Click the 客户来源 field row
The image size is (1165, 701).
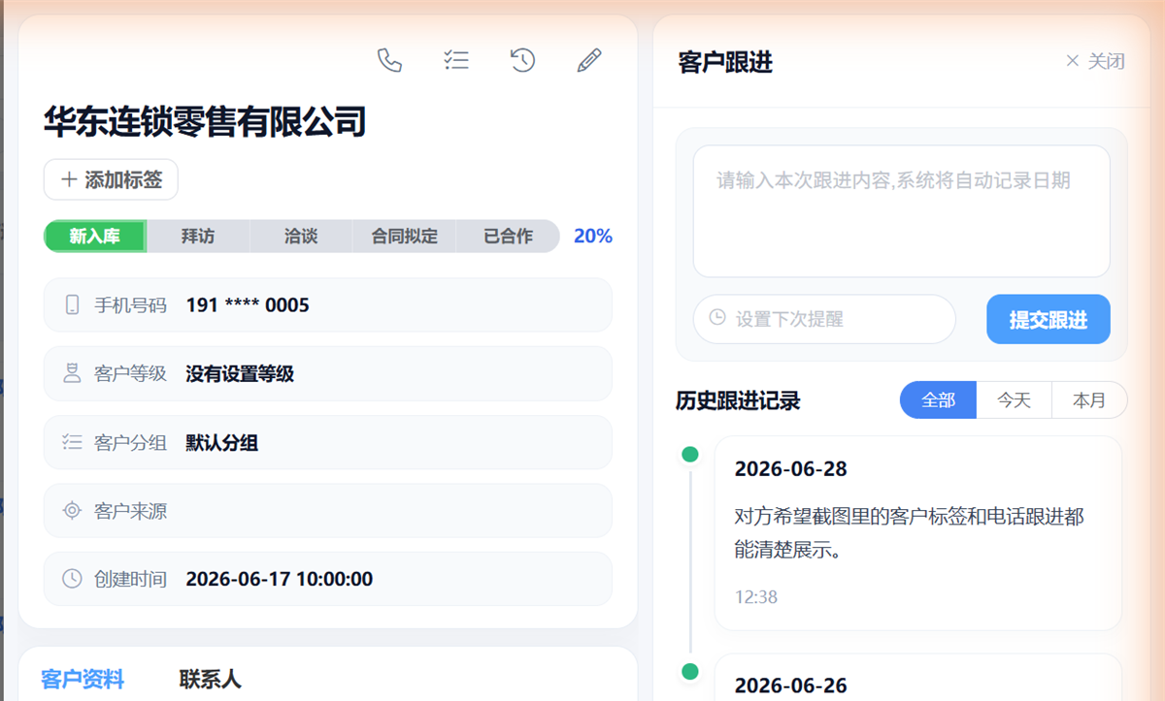tap(328, 510)
